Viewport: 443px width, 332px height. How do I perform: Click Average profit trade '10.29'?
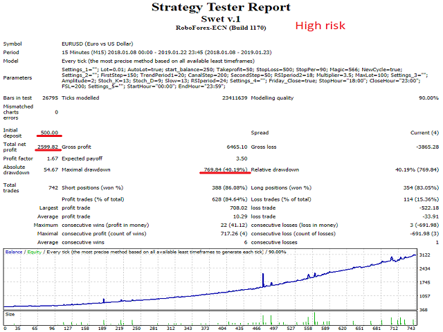[240, 216]
